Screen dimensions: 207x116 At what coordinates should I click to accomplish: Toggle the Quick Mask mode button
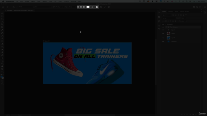click(x=2, y=81)
